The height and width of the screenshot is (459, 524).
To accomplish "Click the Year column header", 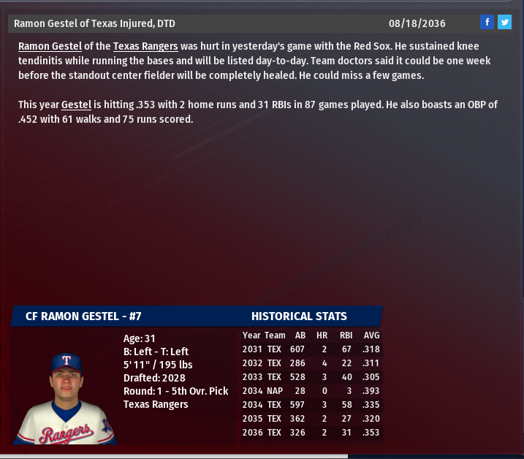I will point(251,335).
